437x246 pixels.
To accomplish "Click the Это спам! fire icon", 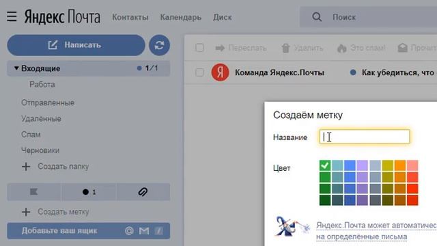I will [341, 48].
